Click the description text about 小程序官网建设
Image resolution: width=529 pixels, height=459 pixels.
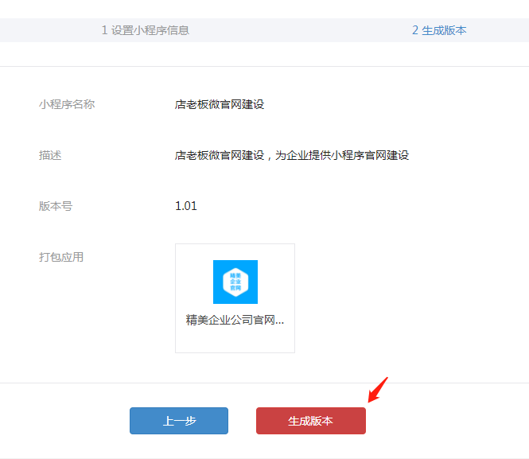pos(292,155)
